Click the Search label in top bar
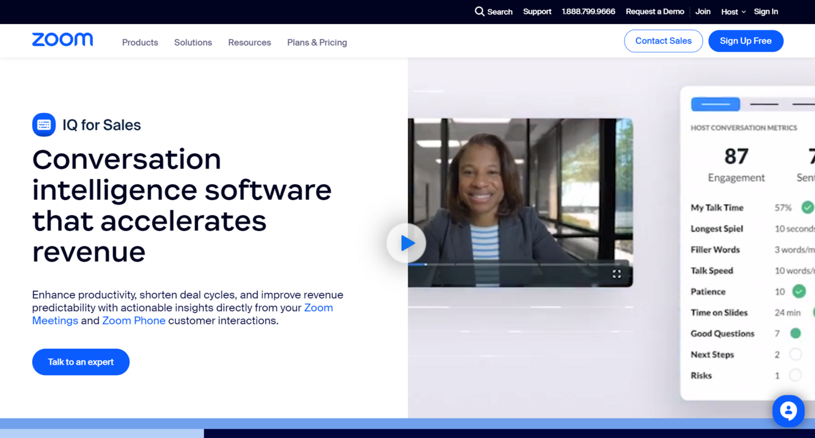The height and width of the screenshot is (438, 815). (500, 11)
